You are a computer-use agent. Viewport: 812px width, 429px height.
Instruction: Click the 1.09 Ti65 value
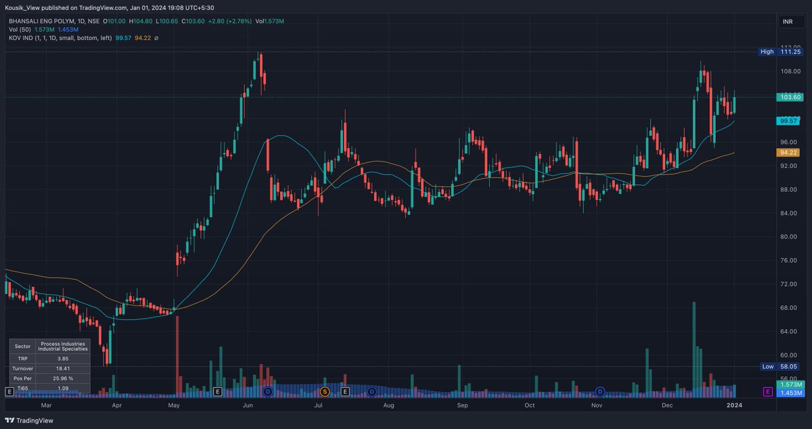point(63,388)
